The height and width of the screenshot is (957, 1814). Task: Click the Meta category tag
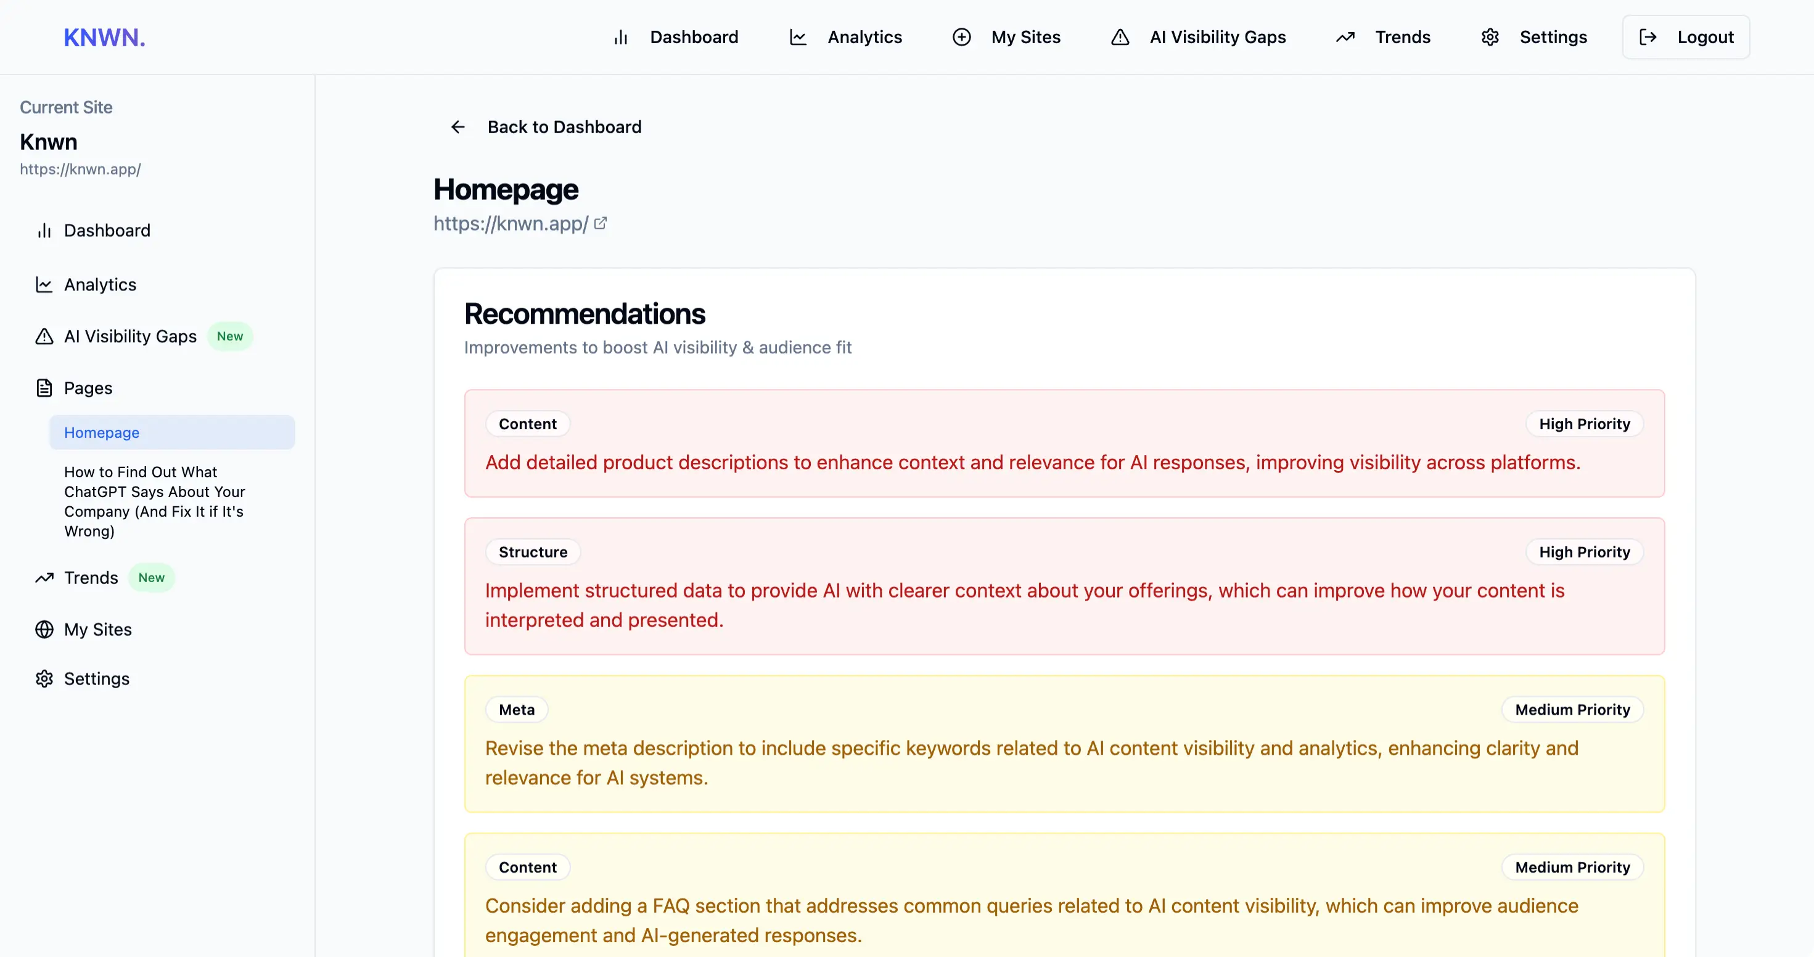(516, 710)
